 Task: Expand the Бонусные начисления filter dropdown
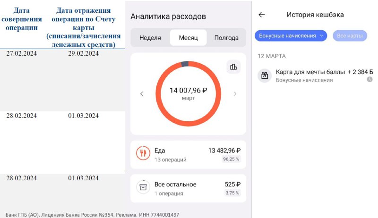[x=291, y=35]
